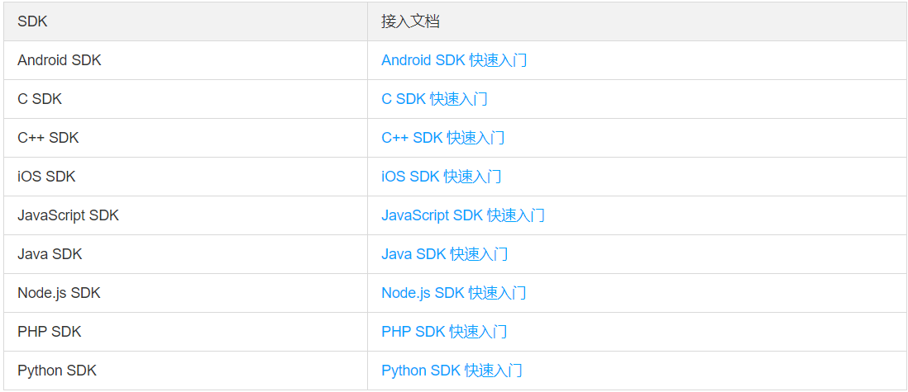Select the Node.js SDK name cell
908x392 pixels.
(x=59, y=293)
